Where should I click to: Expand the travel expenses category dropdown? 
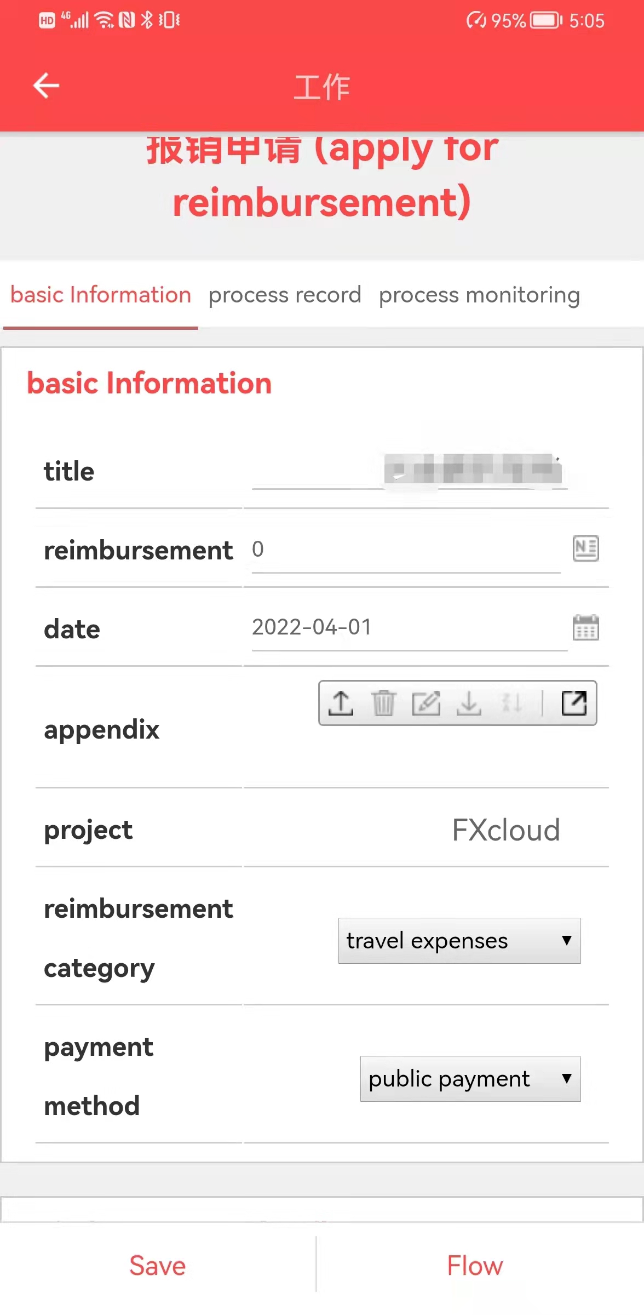click(x=459, y=941)
